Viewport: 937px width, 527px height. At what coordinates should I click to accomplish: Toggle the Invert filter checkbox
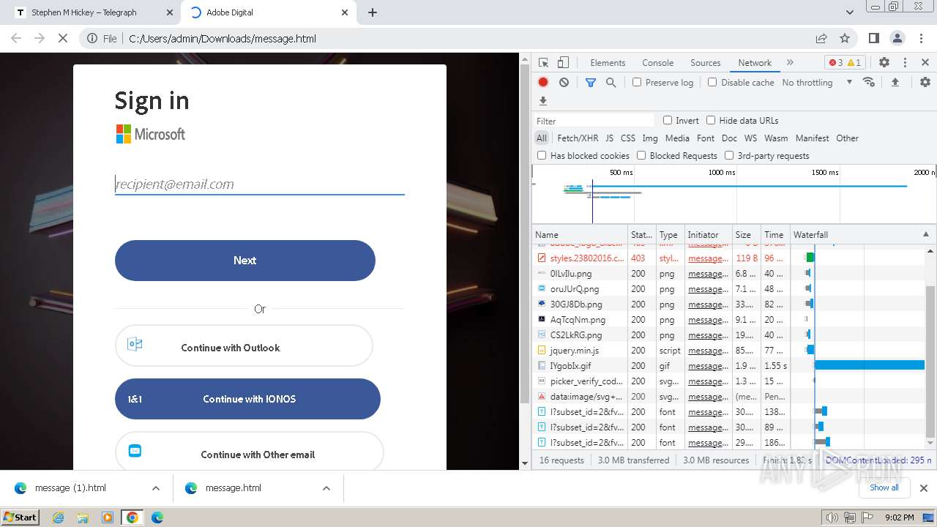tap(668, 121)
